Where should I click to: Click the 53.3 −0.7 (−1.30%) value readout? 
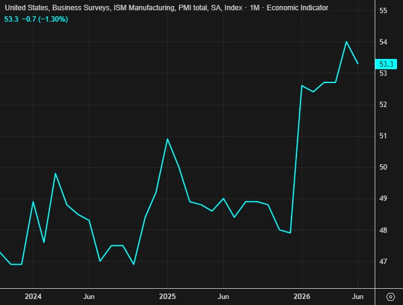click(x=36, y=19)
